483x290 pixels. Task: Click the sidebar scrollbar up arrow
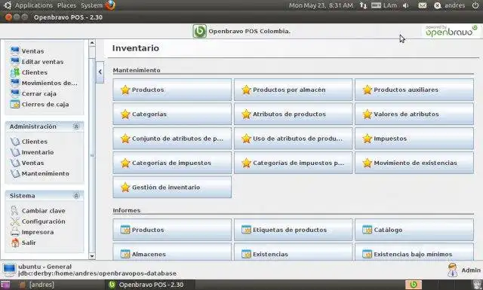tap(92, 43)
